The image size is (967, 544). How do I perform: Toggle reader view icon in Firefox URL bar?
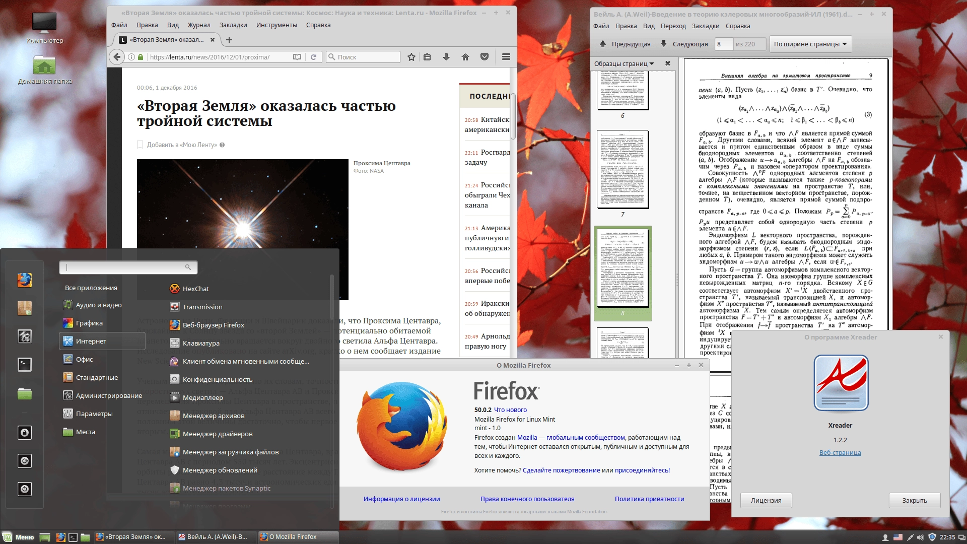297,57
